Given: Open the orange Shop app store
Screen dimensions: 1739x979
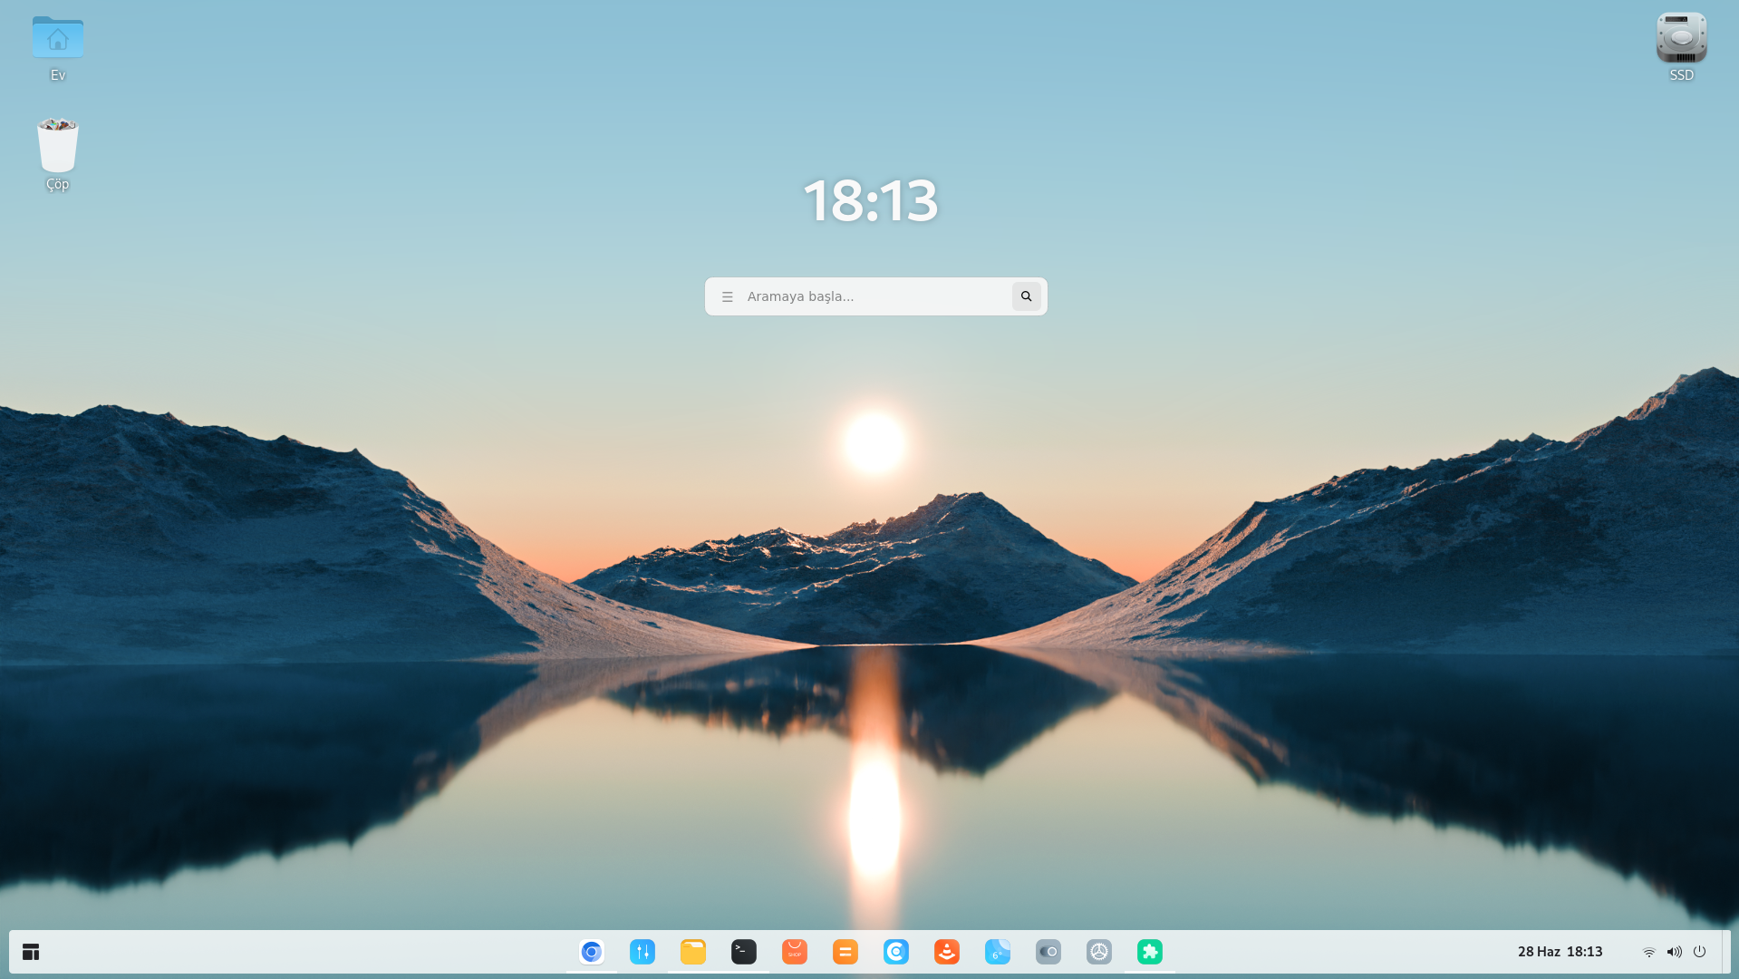Looking at the screenshot, I should 795,952.
